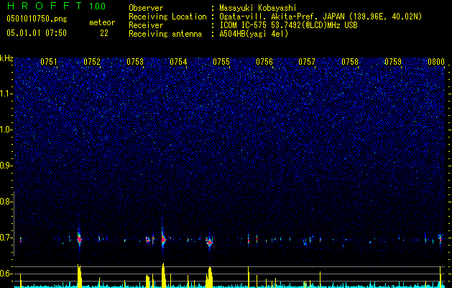The height and width of the screenshot is (288, 452).
Task: Click the yellow power peak before 0752
Action: click(x=80, y=276)
